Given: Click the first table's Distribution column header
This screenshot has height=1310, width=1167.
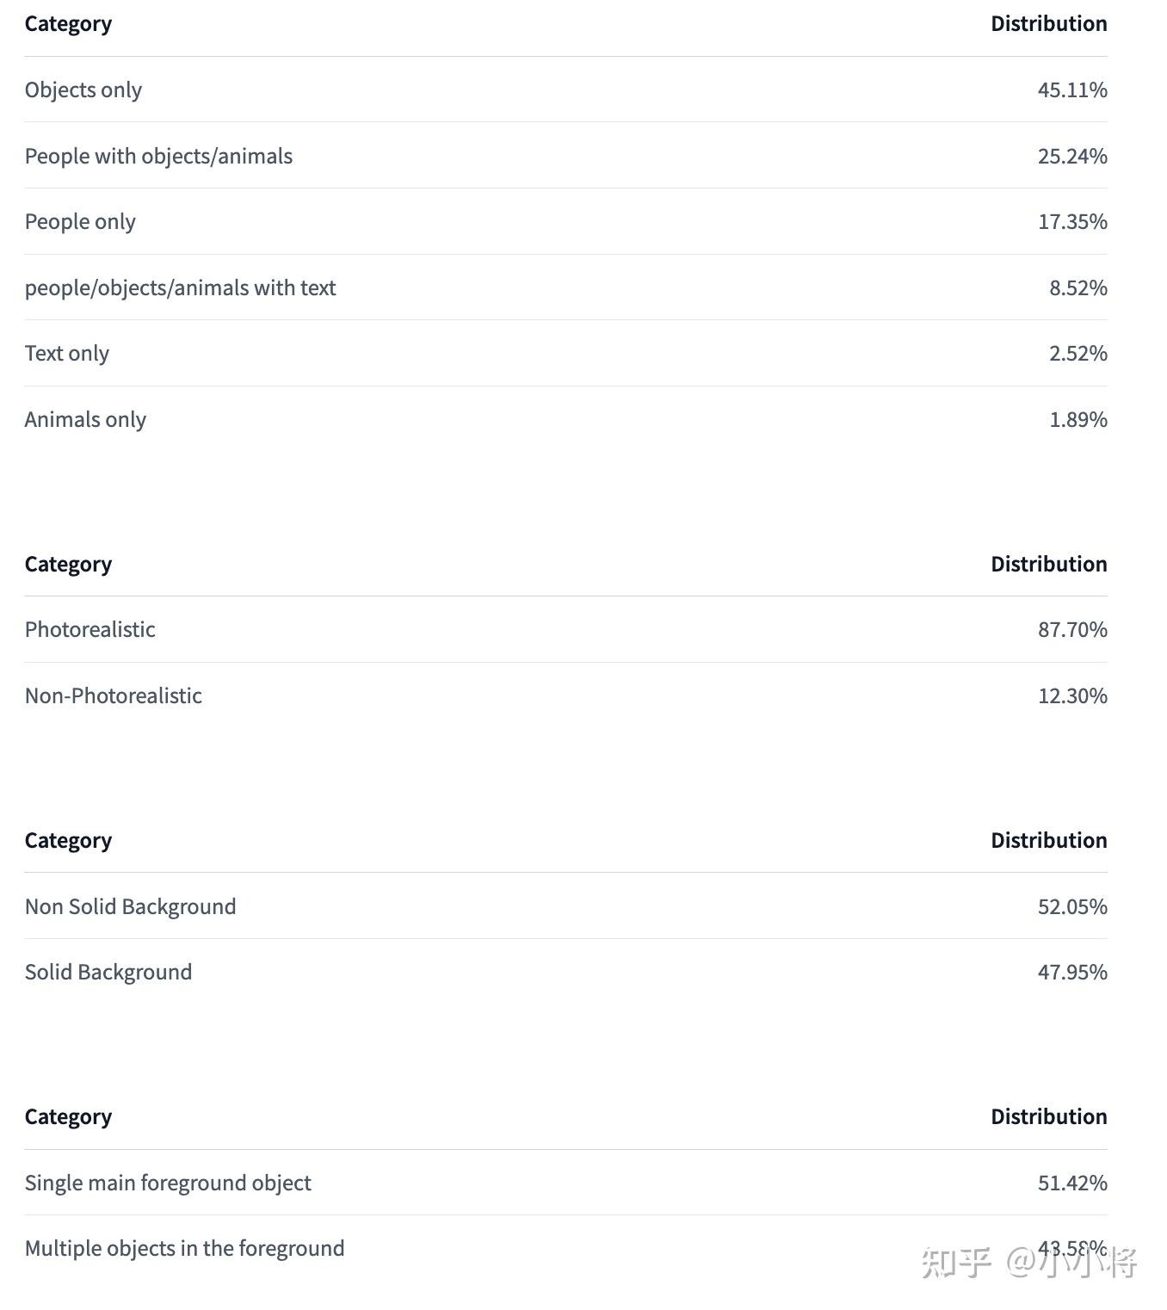Looking at the screenshot, I should click(1048, 23).
